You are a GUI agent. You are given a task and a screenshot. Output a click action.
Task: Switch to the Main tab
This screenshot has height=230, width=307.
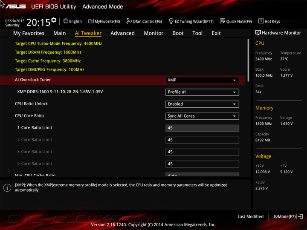(x=60, y=33)
